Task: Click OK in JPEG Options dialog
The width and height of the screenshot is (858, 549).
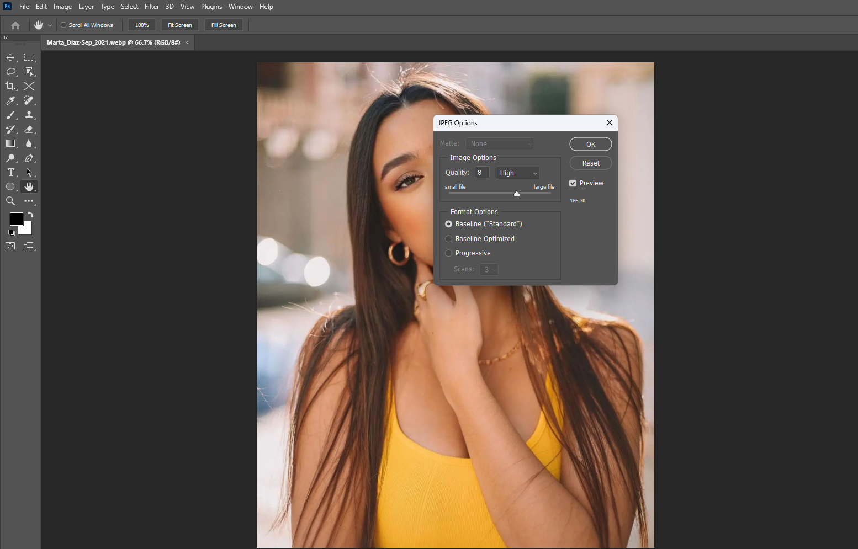Action: coord(590,144)
